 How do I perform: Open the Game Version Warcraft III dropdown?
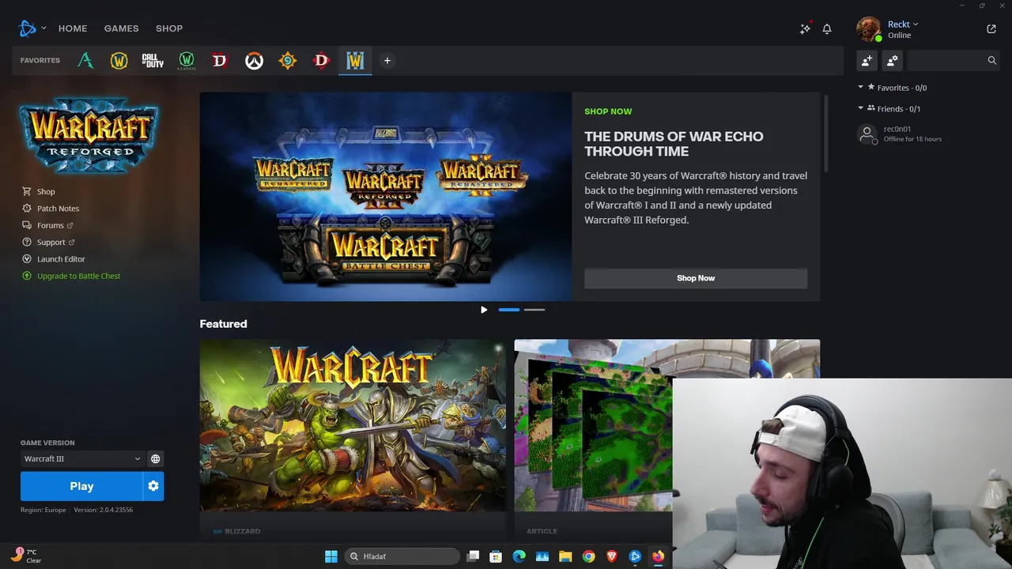(x=82, y=458)
